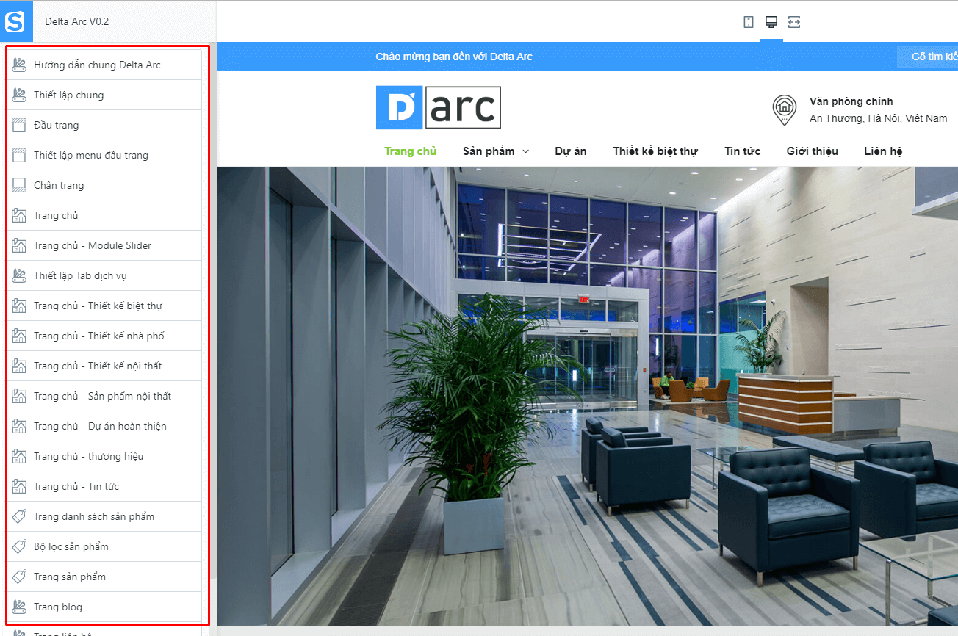This screenshot has width=958, height=636.
Task: Open Đầu trang section row
Action: 104,125
